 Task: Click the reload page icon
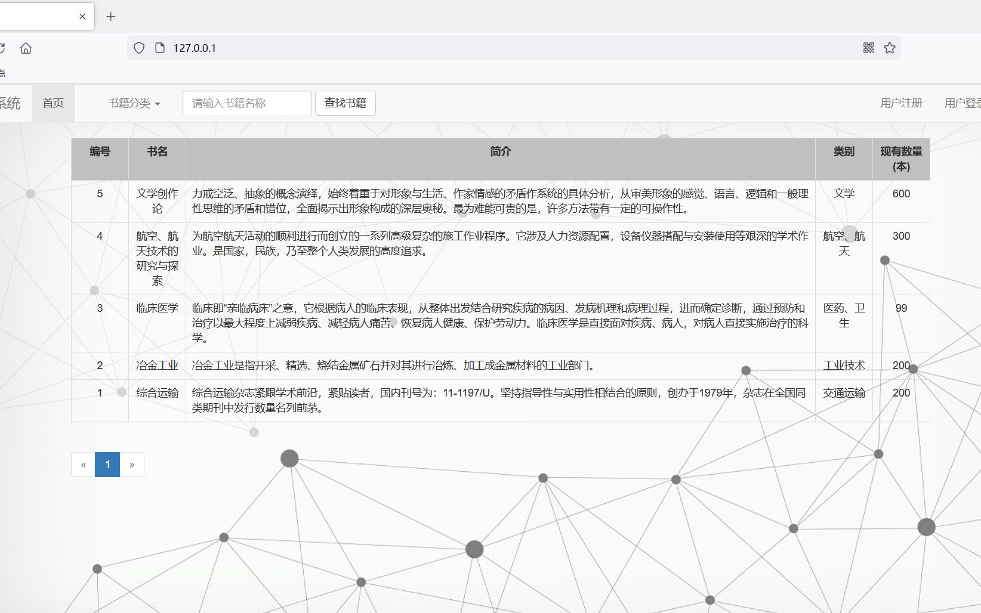tap(3, 48)
